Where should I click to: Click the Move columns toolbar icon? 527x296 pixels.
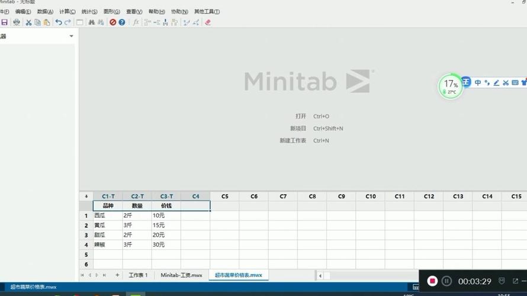(175, 22)
